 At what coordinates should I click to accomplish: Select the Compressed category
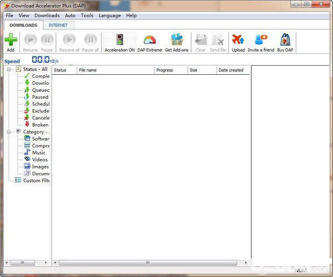tap(41, 146)
